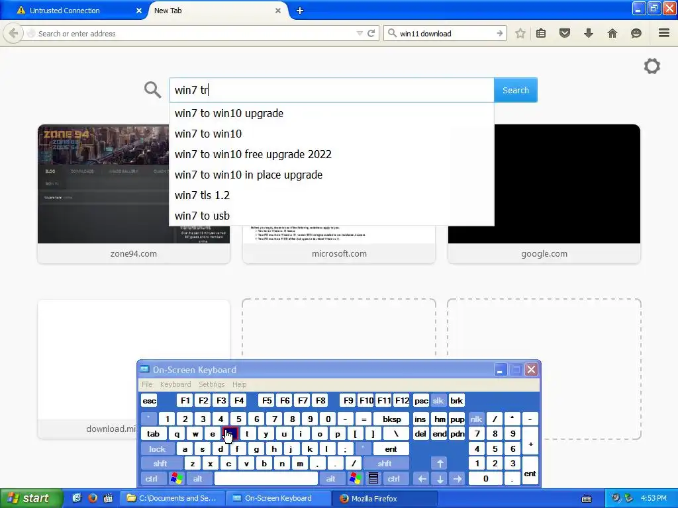Choose win7 to win10 in place upgrade
Screen dimensions: 678x508
331,175
